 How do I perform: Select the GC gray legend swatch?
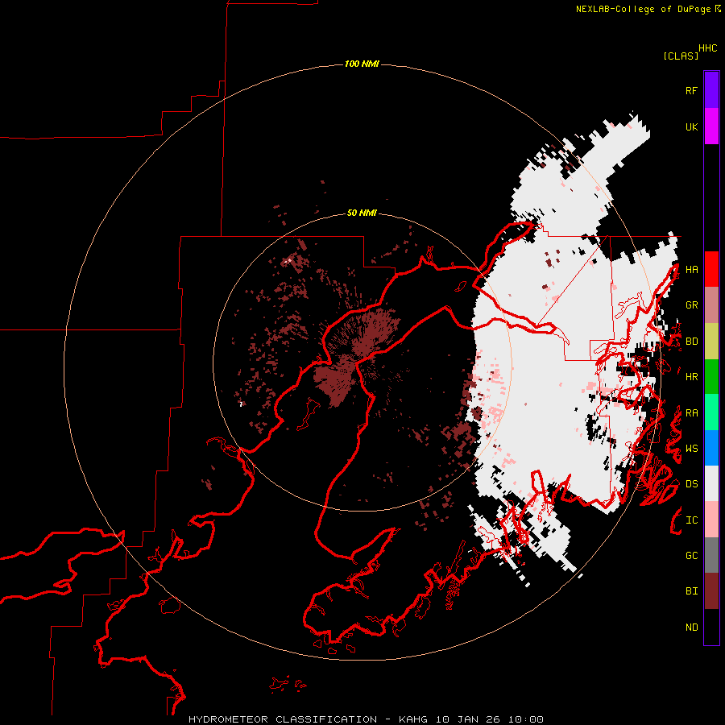point(711,555)
